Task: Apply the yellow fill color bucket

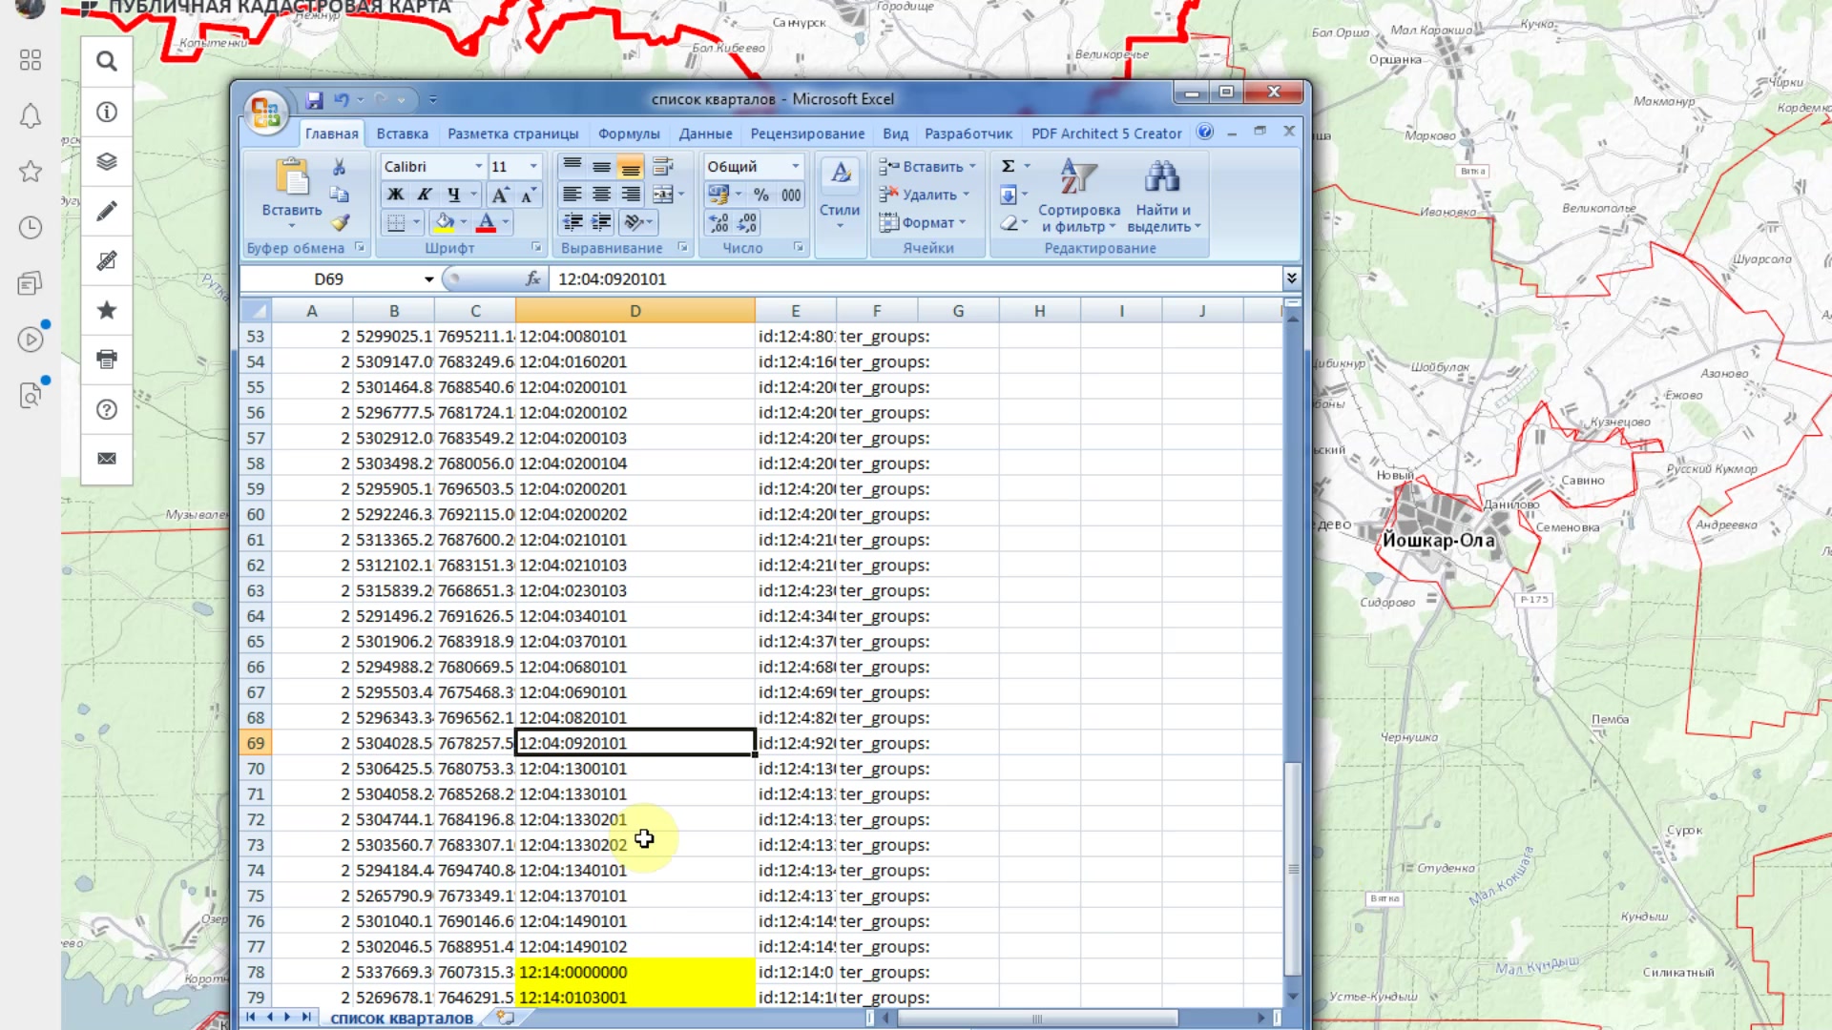Action: (x=445, y=223)
